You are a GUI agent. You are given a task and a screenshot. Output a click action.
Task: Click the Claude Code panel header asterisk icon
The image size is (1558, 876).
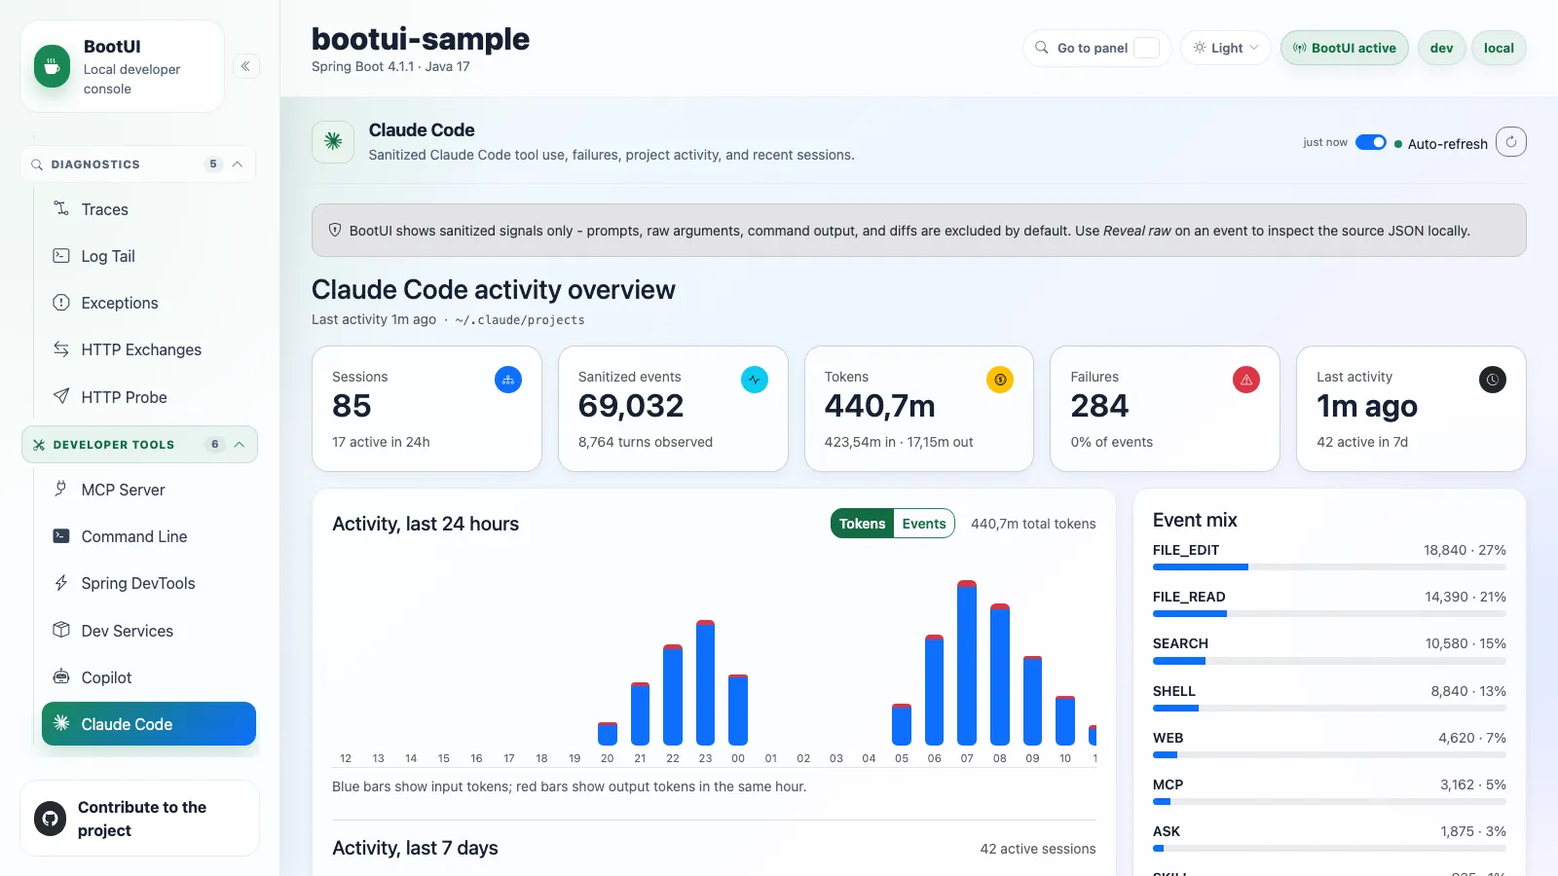point(333,142)
